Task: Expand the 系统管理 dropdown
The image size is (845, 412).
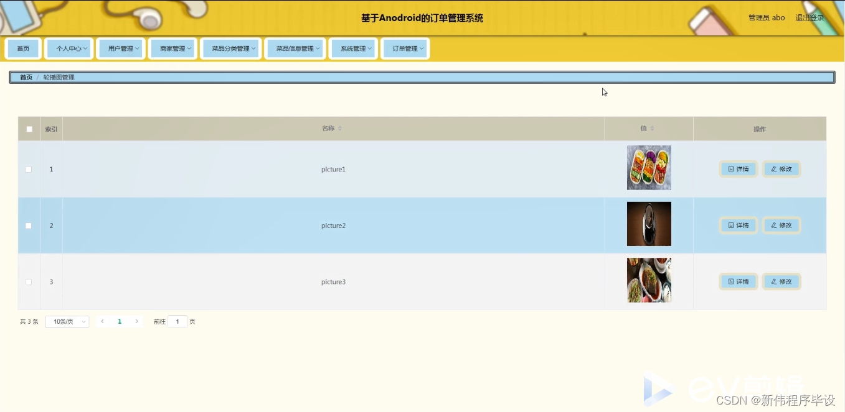Action: [x=353, y=48]
